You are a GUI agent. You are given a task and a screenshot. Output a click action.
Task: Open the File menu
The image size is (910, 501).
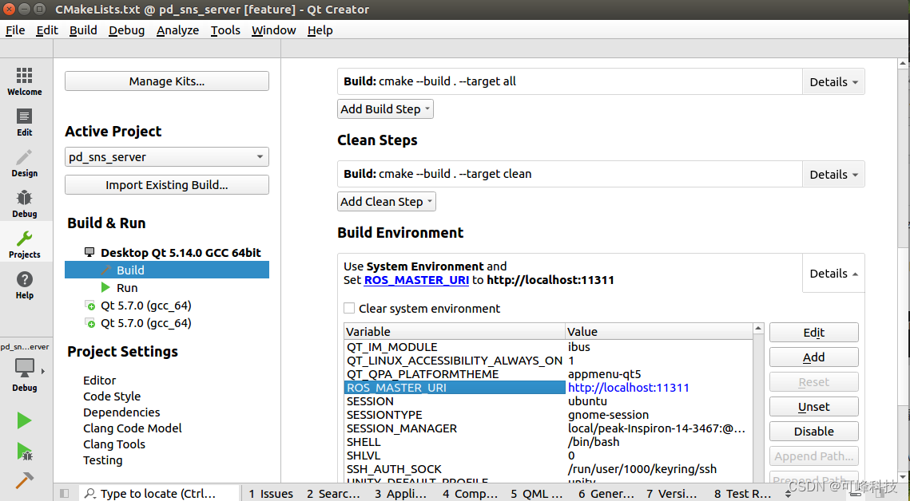point(15,30)
